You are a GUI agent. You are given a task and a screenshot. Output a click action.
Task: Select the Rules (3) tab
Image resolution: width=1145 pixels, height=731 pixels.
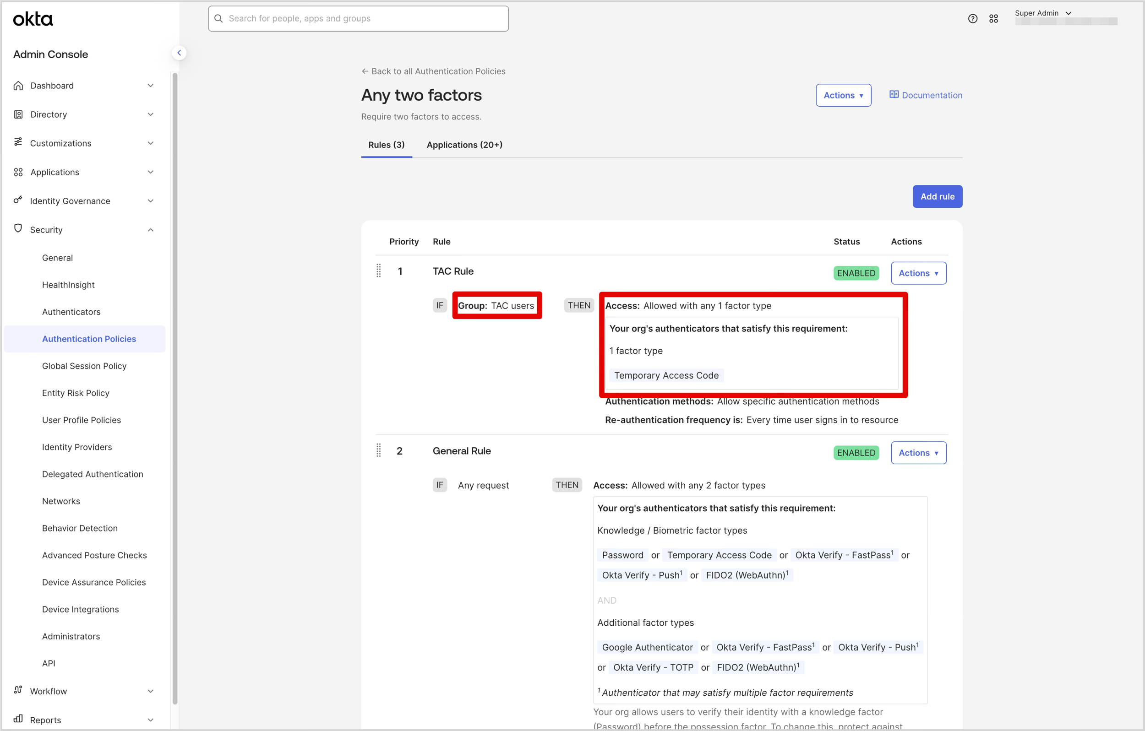[386, 145]
